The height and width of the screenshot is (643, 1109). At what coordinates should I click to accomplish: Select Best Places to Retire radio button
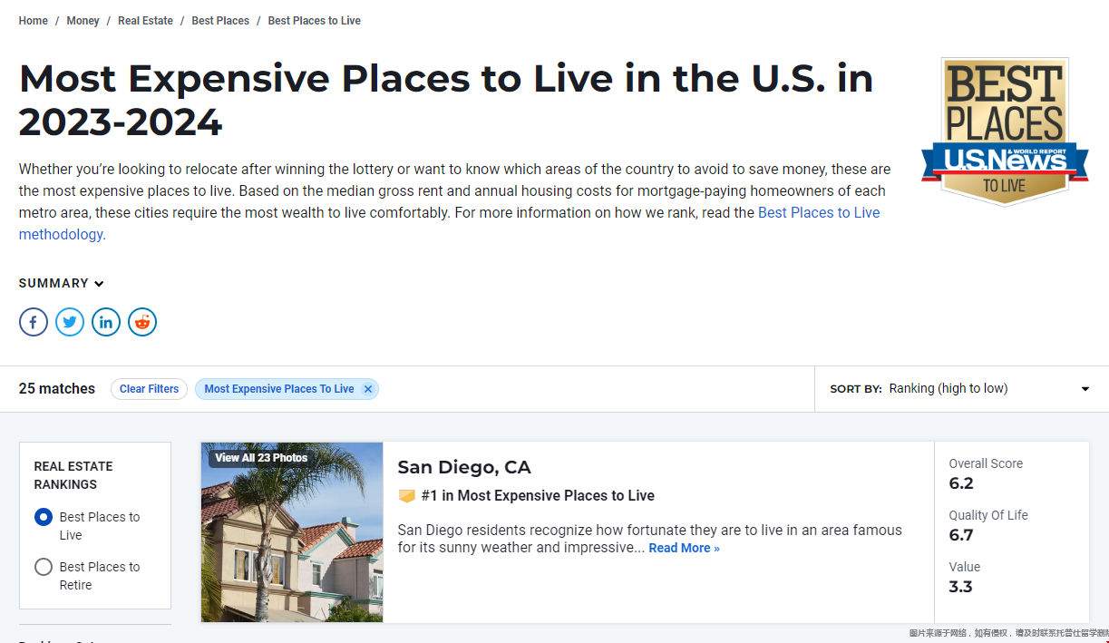pos(44,567)
